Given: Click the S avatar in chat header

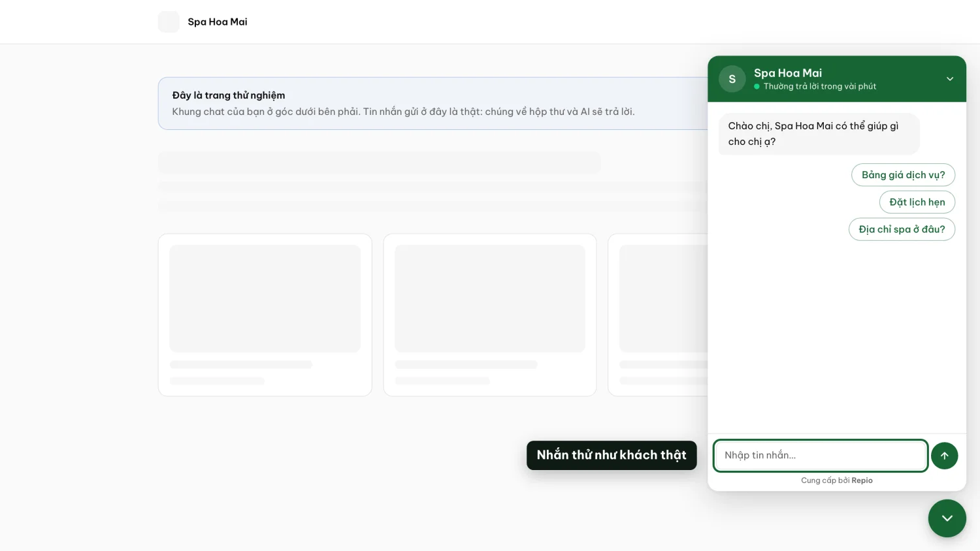Looking at the screenshot, I should (732, 79).
